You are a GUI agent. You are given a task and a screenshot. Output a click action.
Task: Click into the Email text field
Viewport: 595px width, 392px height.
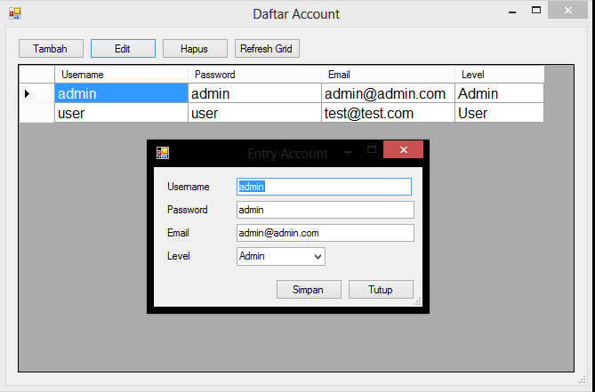coord(325,233)
